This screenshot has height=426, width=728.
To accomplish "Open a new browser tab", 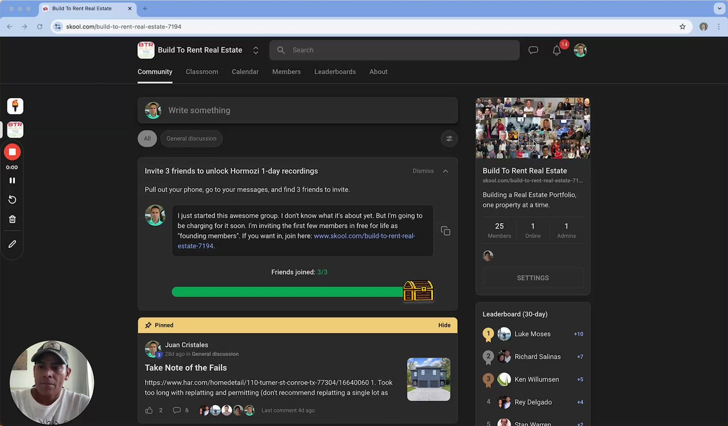I will pyautogui.click(x=144, y=9).
